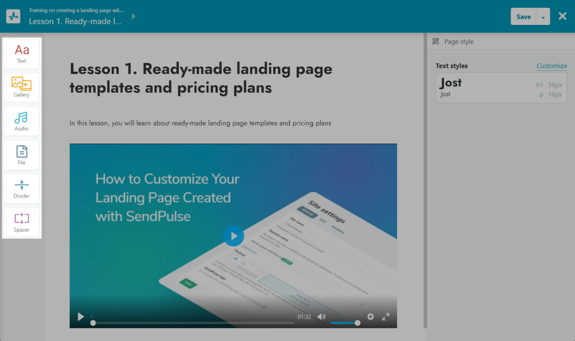Click the Page style paintbrush icon
Image resolution: width=575 pixels, height=341 pixels.
(436, 41)
